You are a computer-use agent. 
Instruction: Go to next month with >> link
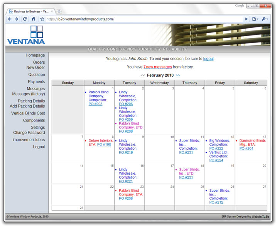click(178, 75)
